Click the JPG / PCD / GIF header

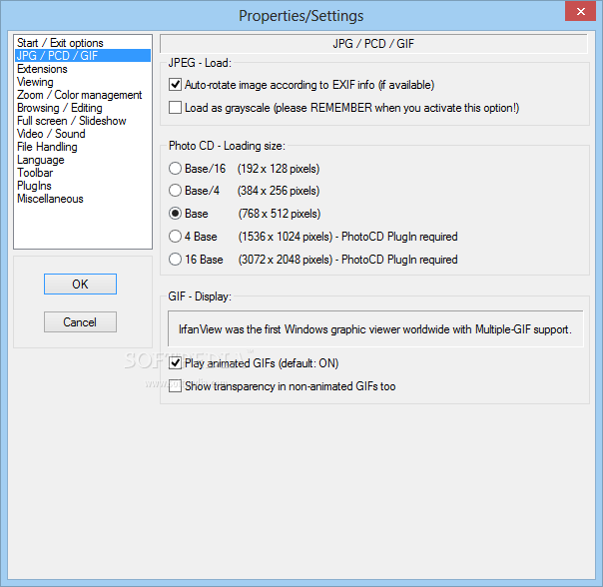coord(373,44)
